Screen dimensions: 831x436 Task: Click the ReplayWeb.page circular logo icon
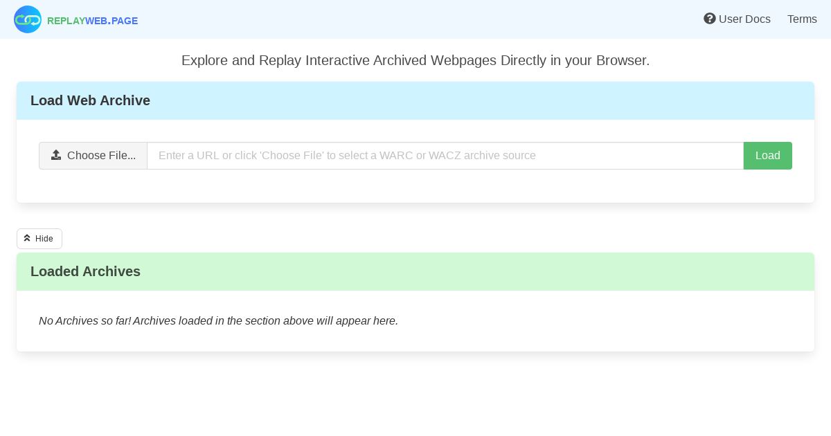(28, 19)
